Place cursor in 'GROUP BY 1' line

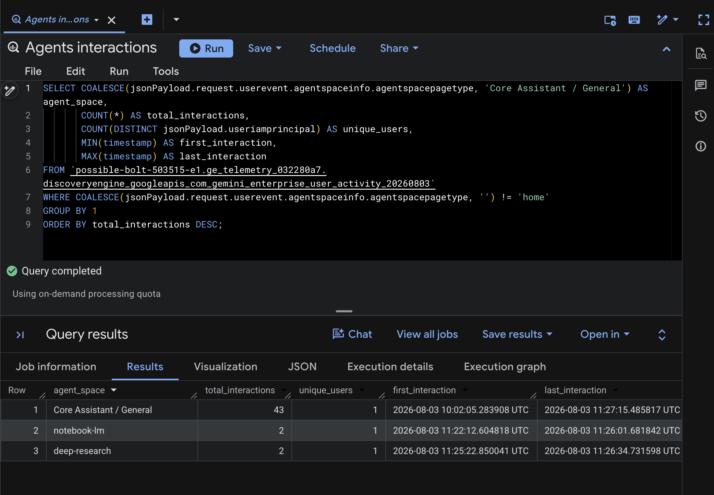(x=70, y=211)
